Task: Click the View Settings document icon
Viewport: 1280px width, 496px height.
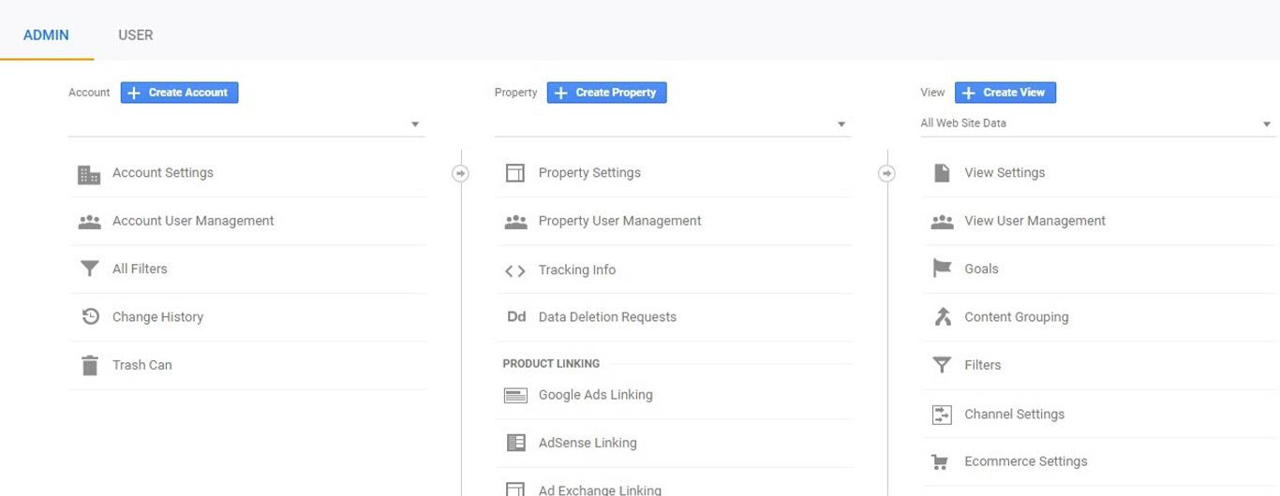Action: coord(942,173)
